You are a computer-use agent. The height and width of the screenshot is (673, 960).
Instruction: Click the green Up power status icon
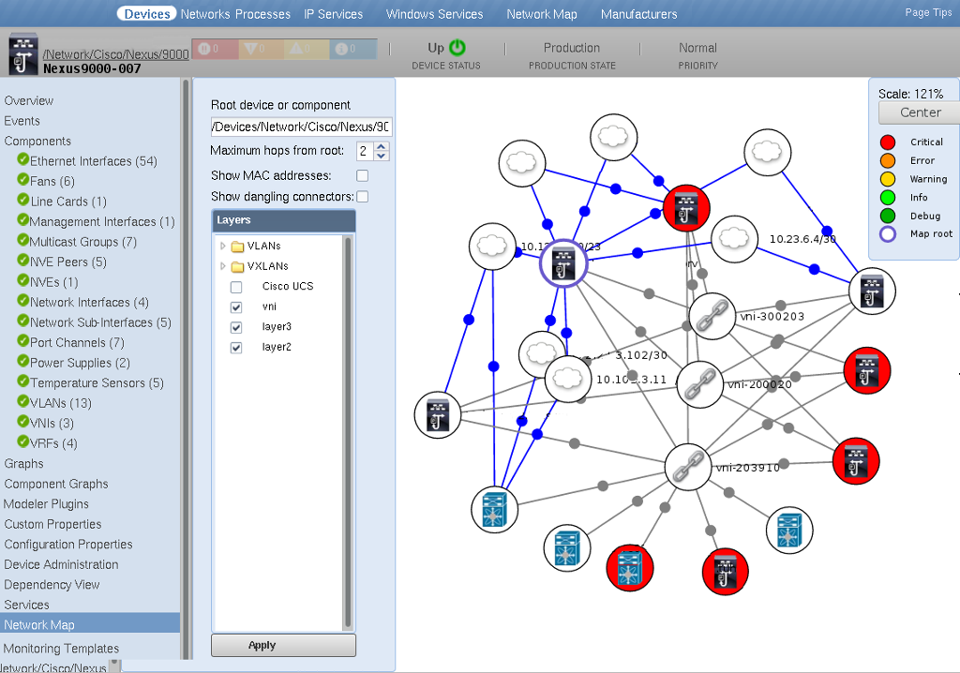pyautogui.click(x=457, y=48)
